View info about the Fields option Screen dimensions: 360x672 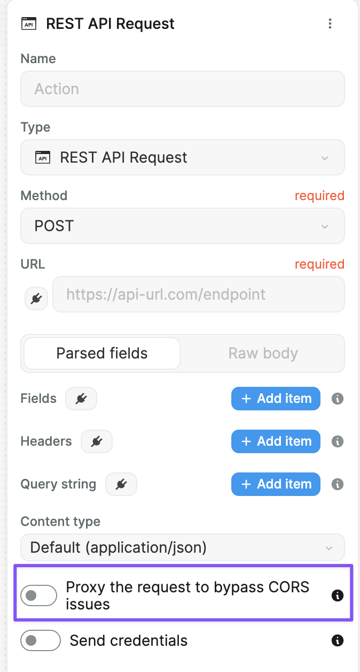coord(337,399)
